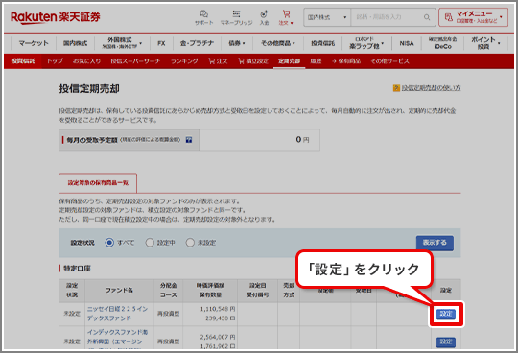Screen dimensions: 518x353
Task: Open お気に入り in the sub-navigation
Action: click(86, 61)
